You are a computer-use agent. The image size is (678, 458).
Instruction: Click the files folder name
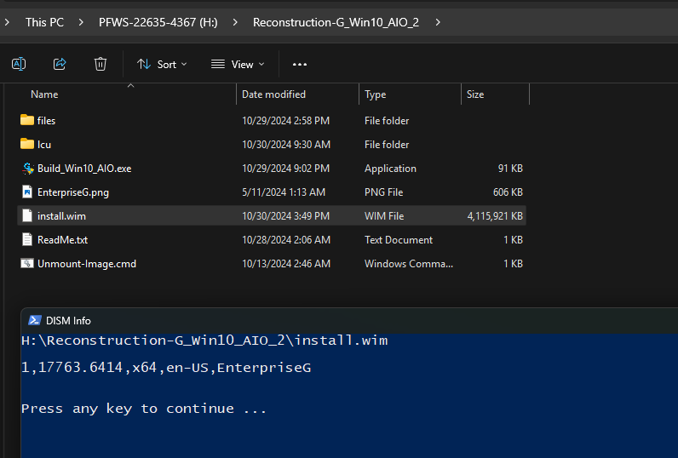pos(46,121)
